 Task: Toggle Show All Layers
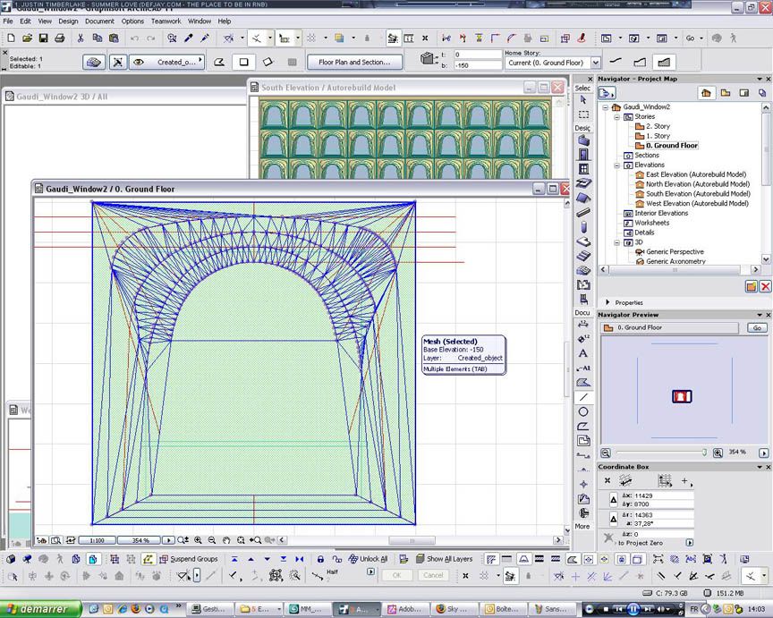tap(444, 559)
